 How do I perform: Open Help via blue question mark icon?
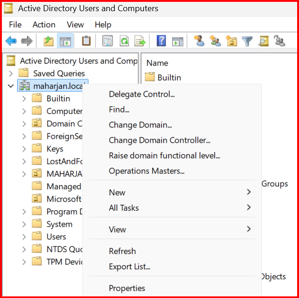coord(161,41)
